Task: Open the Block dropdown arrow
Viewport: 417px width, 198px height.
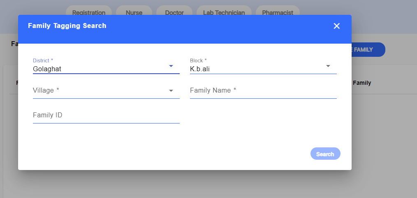Action: pos(328,66)
